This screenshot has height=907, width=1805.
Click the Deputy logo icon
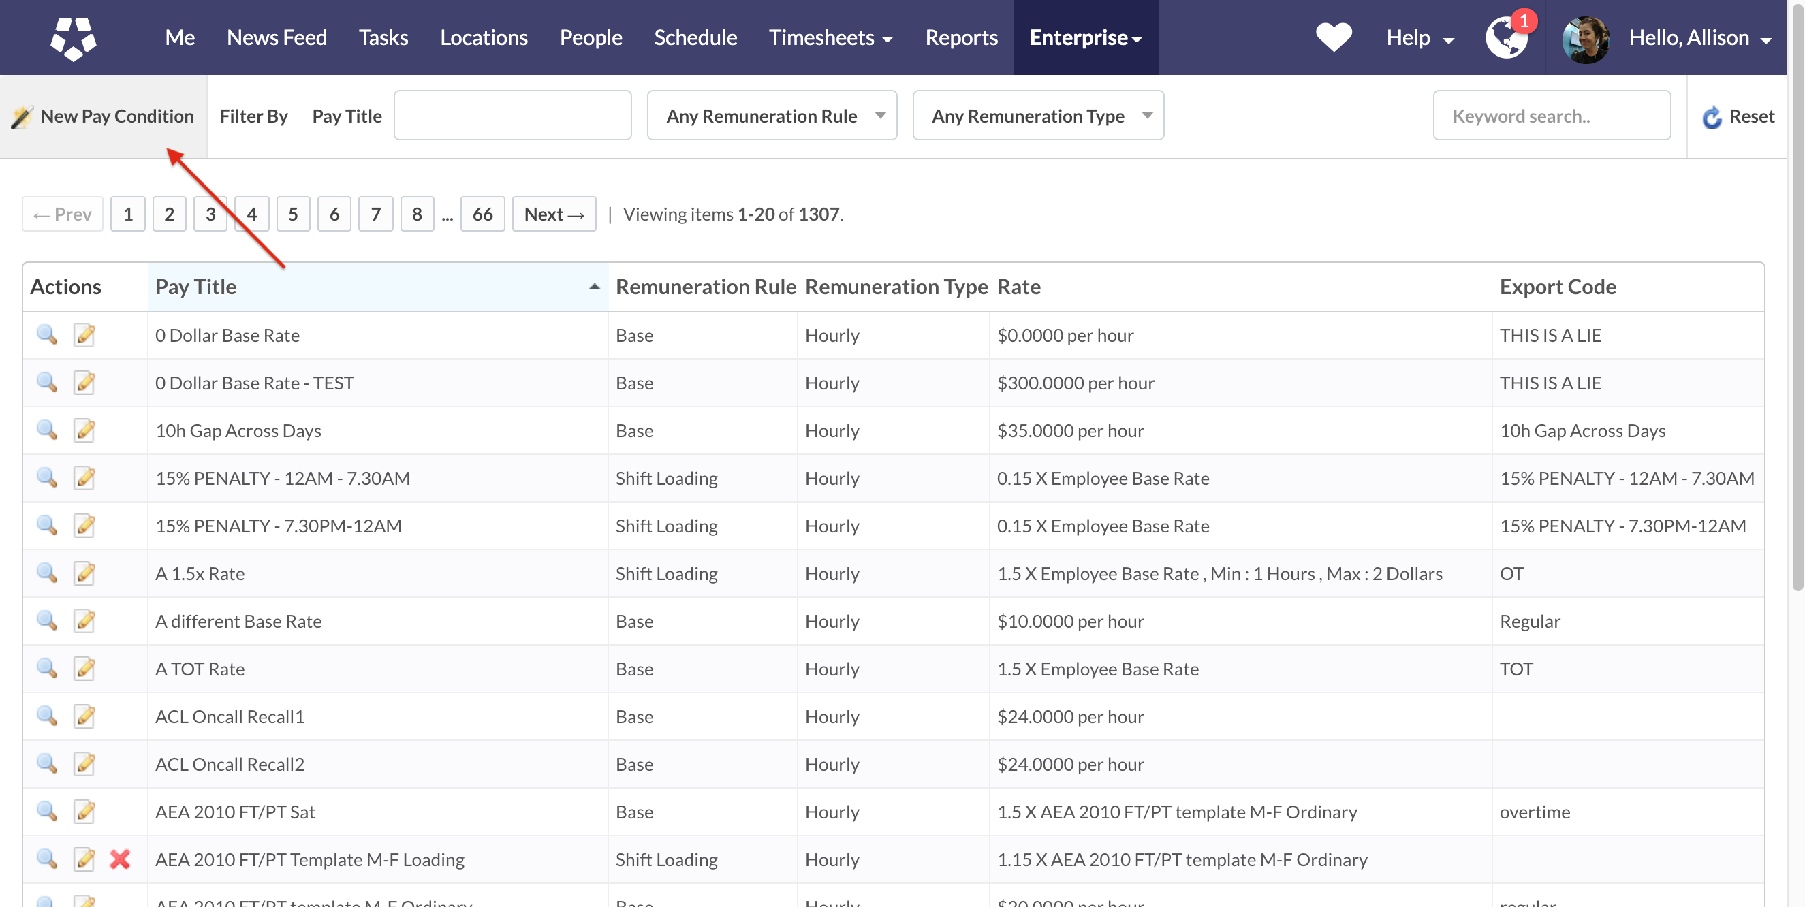(73, 38)
